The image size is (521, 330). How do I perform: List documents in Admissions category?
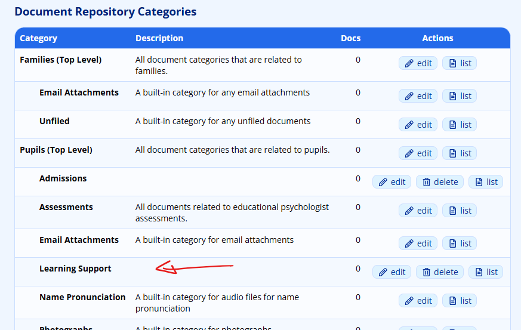tap(485, 182)
